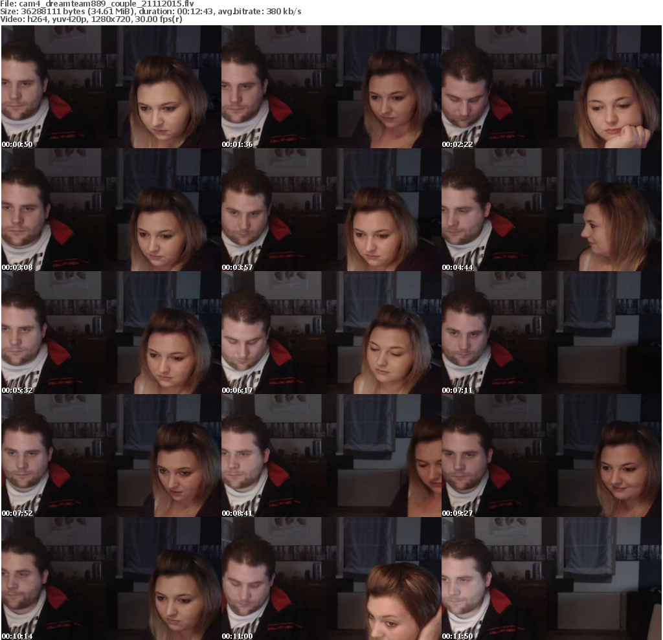Pick the frame thumbnail stamped 00:07:11

[x=552, y=333]
